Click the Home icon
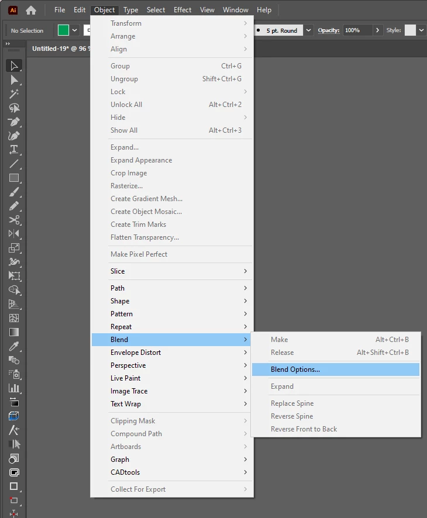 click(31, 11)
